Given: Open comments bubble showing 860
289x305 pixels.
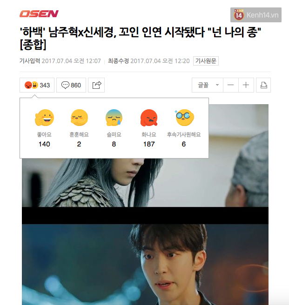Looking at the screenshot, I should tap(71, 85).
